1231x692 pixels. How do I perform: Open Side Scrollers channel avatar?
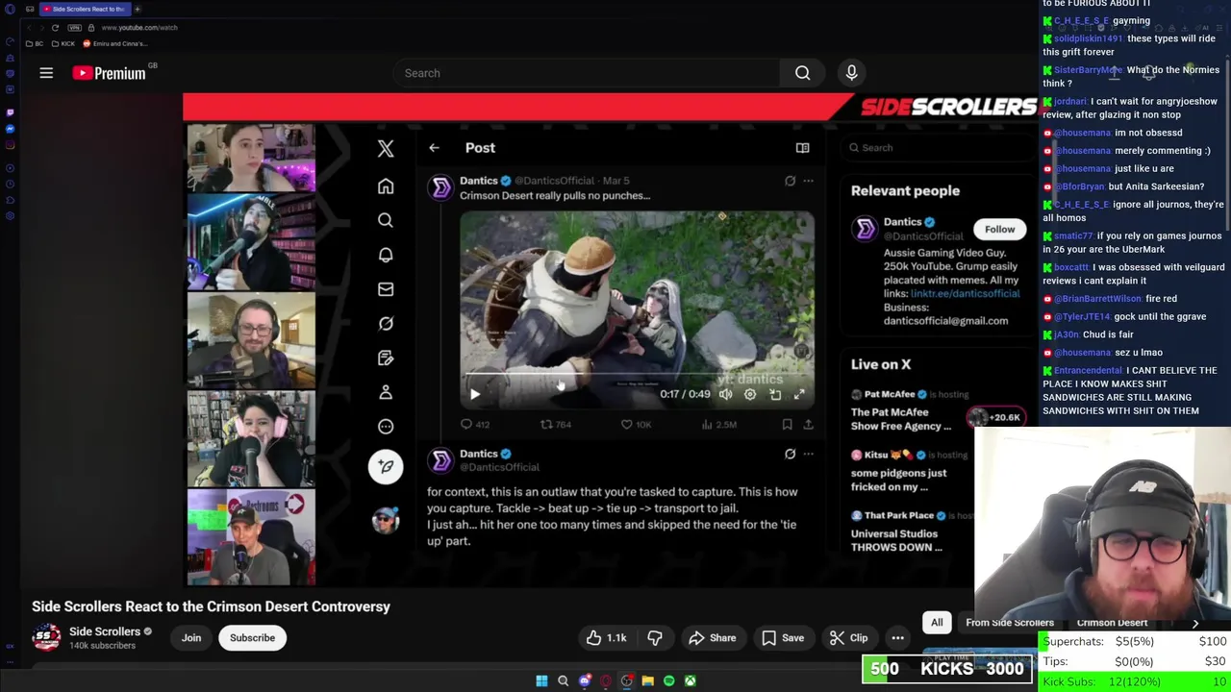click(46, 637)
